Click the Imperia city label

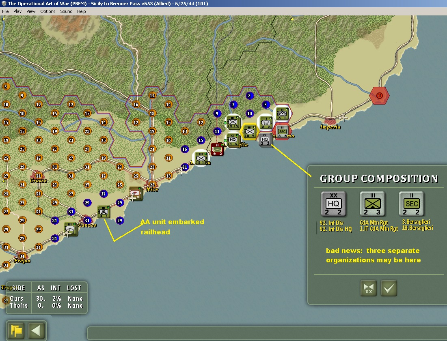pos(330,127)
